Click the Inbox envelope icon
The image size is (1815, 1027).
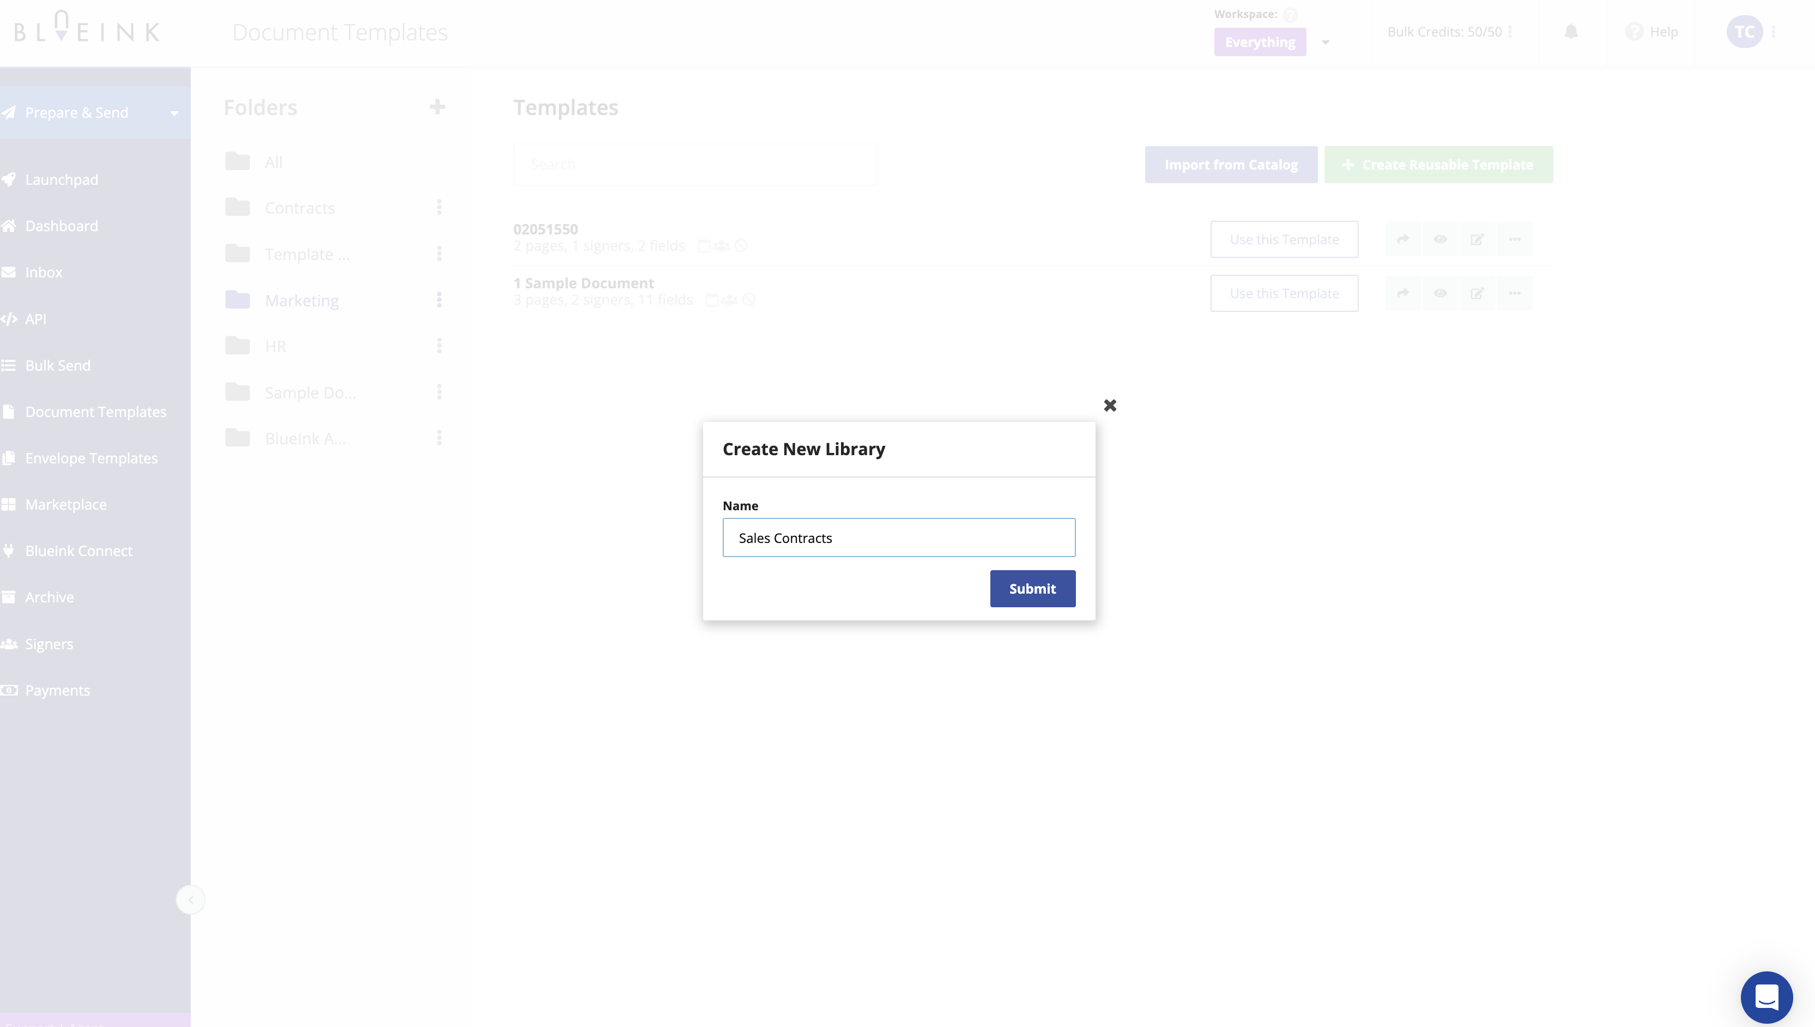point(9,272)
